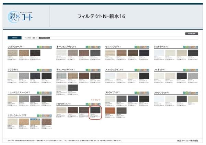
Task: Click the フィルテクトN・親水16 page title
Action: click(101, 16)
